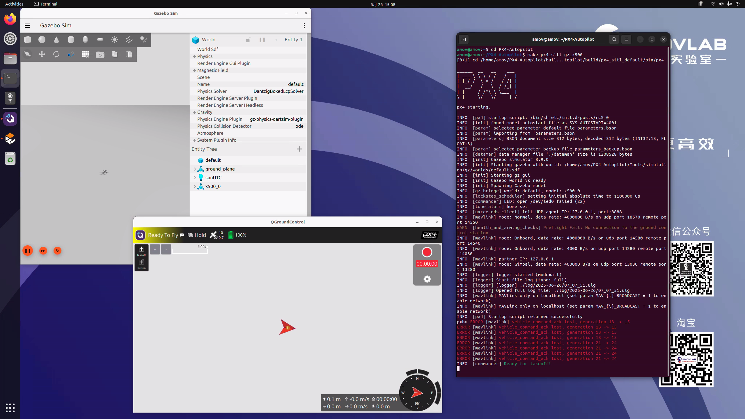
Task: Insert an ellipsoid shape in Gazebo
Action: (x=100, y=40)
